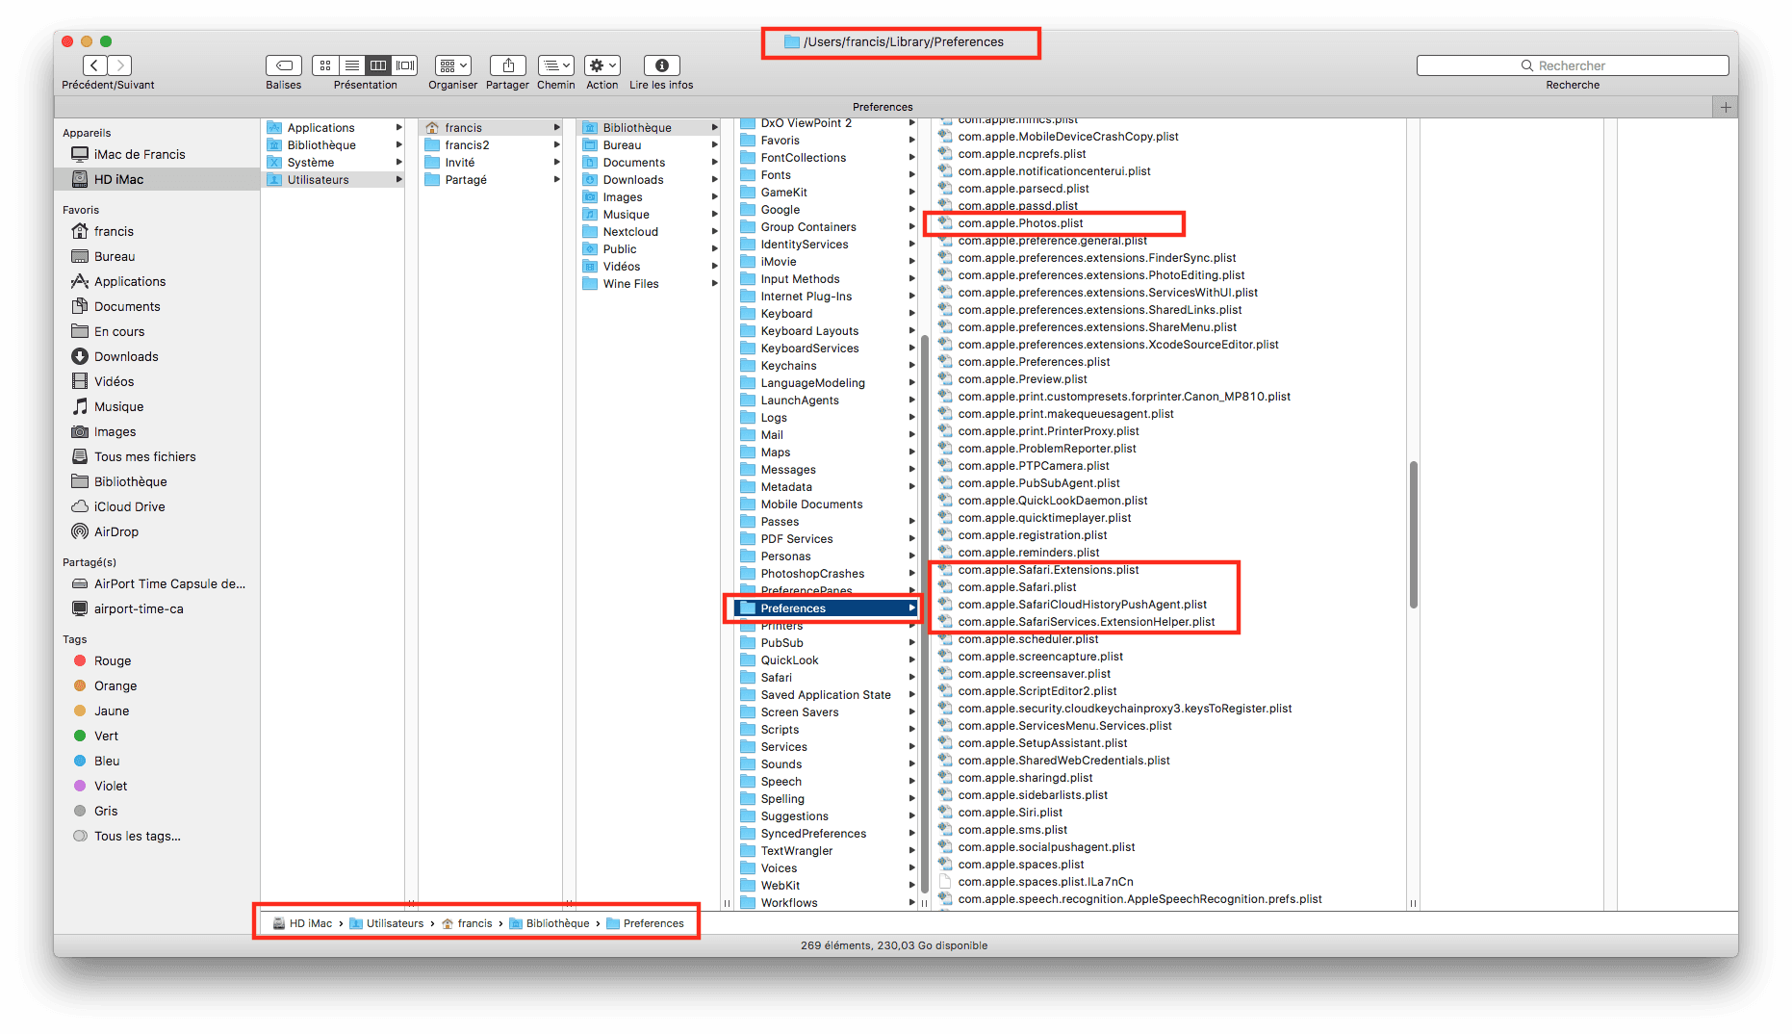
Task: Open the Balises tag button
Action: (284, 65)
